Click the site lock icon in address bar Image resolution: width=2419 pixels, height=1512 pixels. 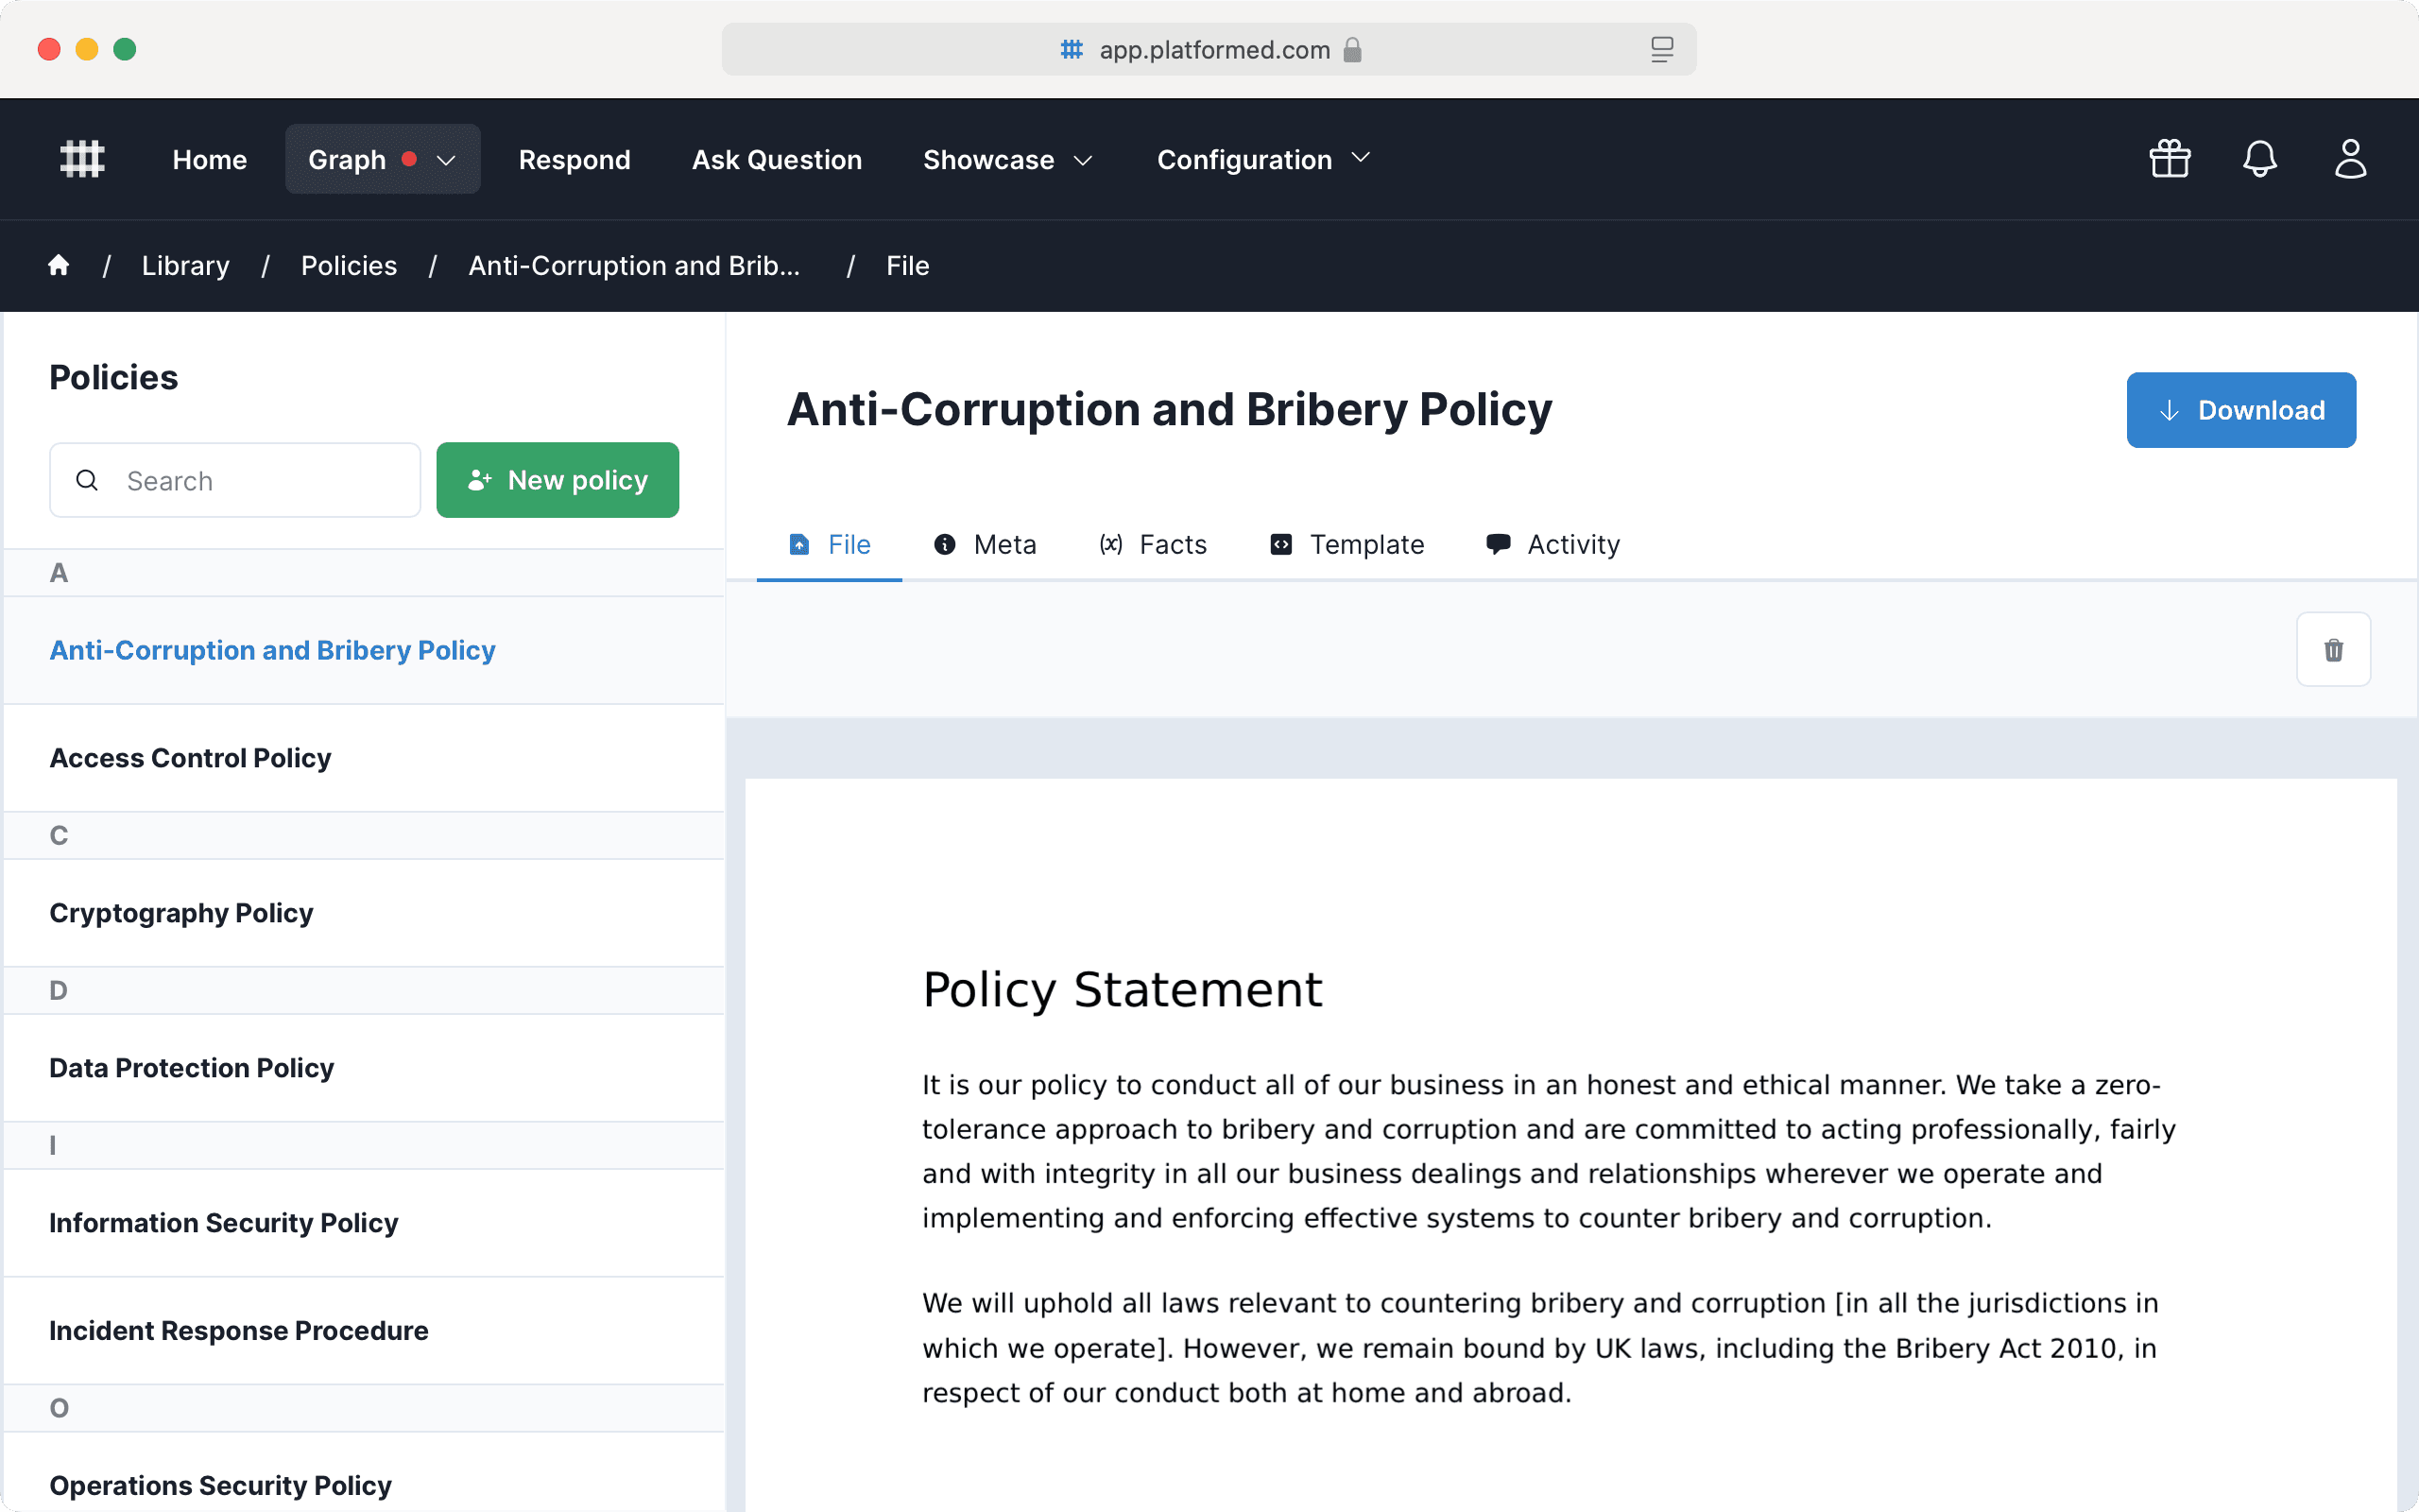pos(1352,50)
